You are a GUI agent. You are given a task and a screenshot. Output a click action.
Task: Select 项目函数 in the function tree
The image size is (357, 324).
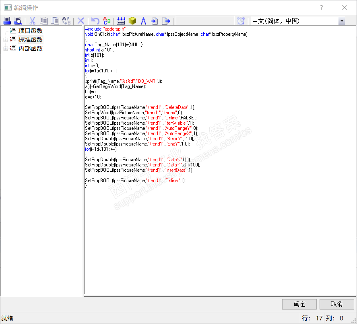point(31,31)
